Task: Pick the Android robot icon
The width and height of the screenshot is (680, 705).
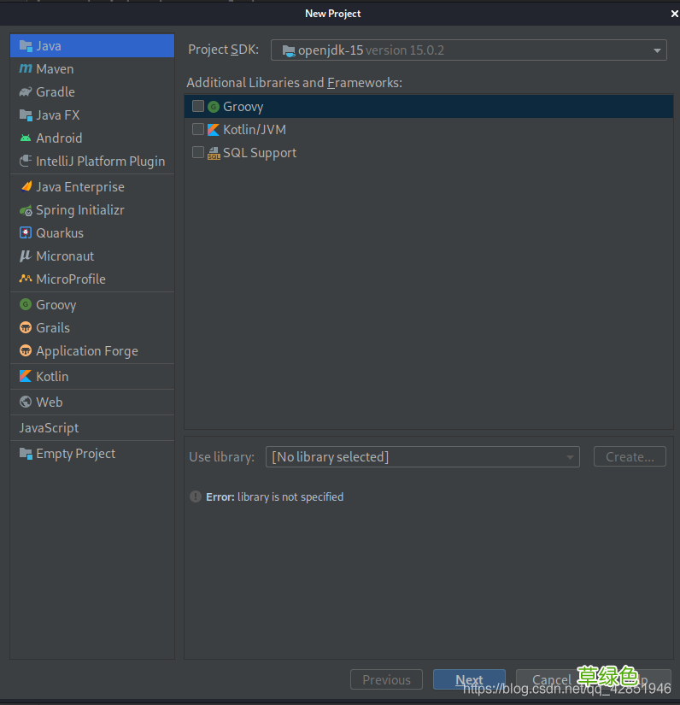Action: coord(26,138)
